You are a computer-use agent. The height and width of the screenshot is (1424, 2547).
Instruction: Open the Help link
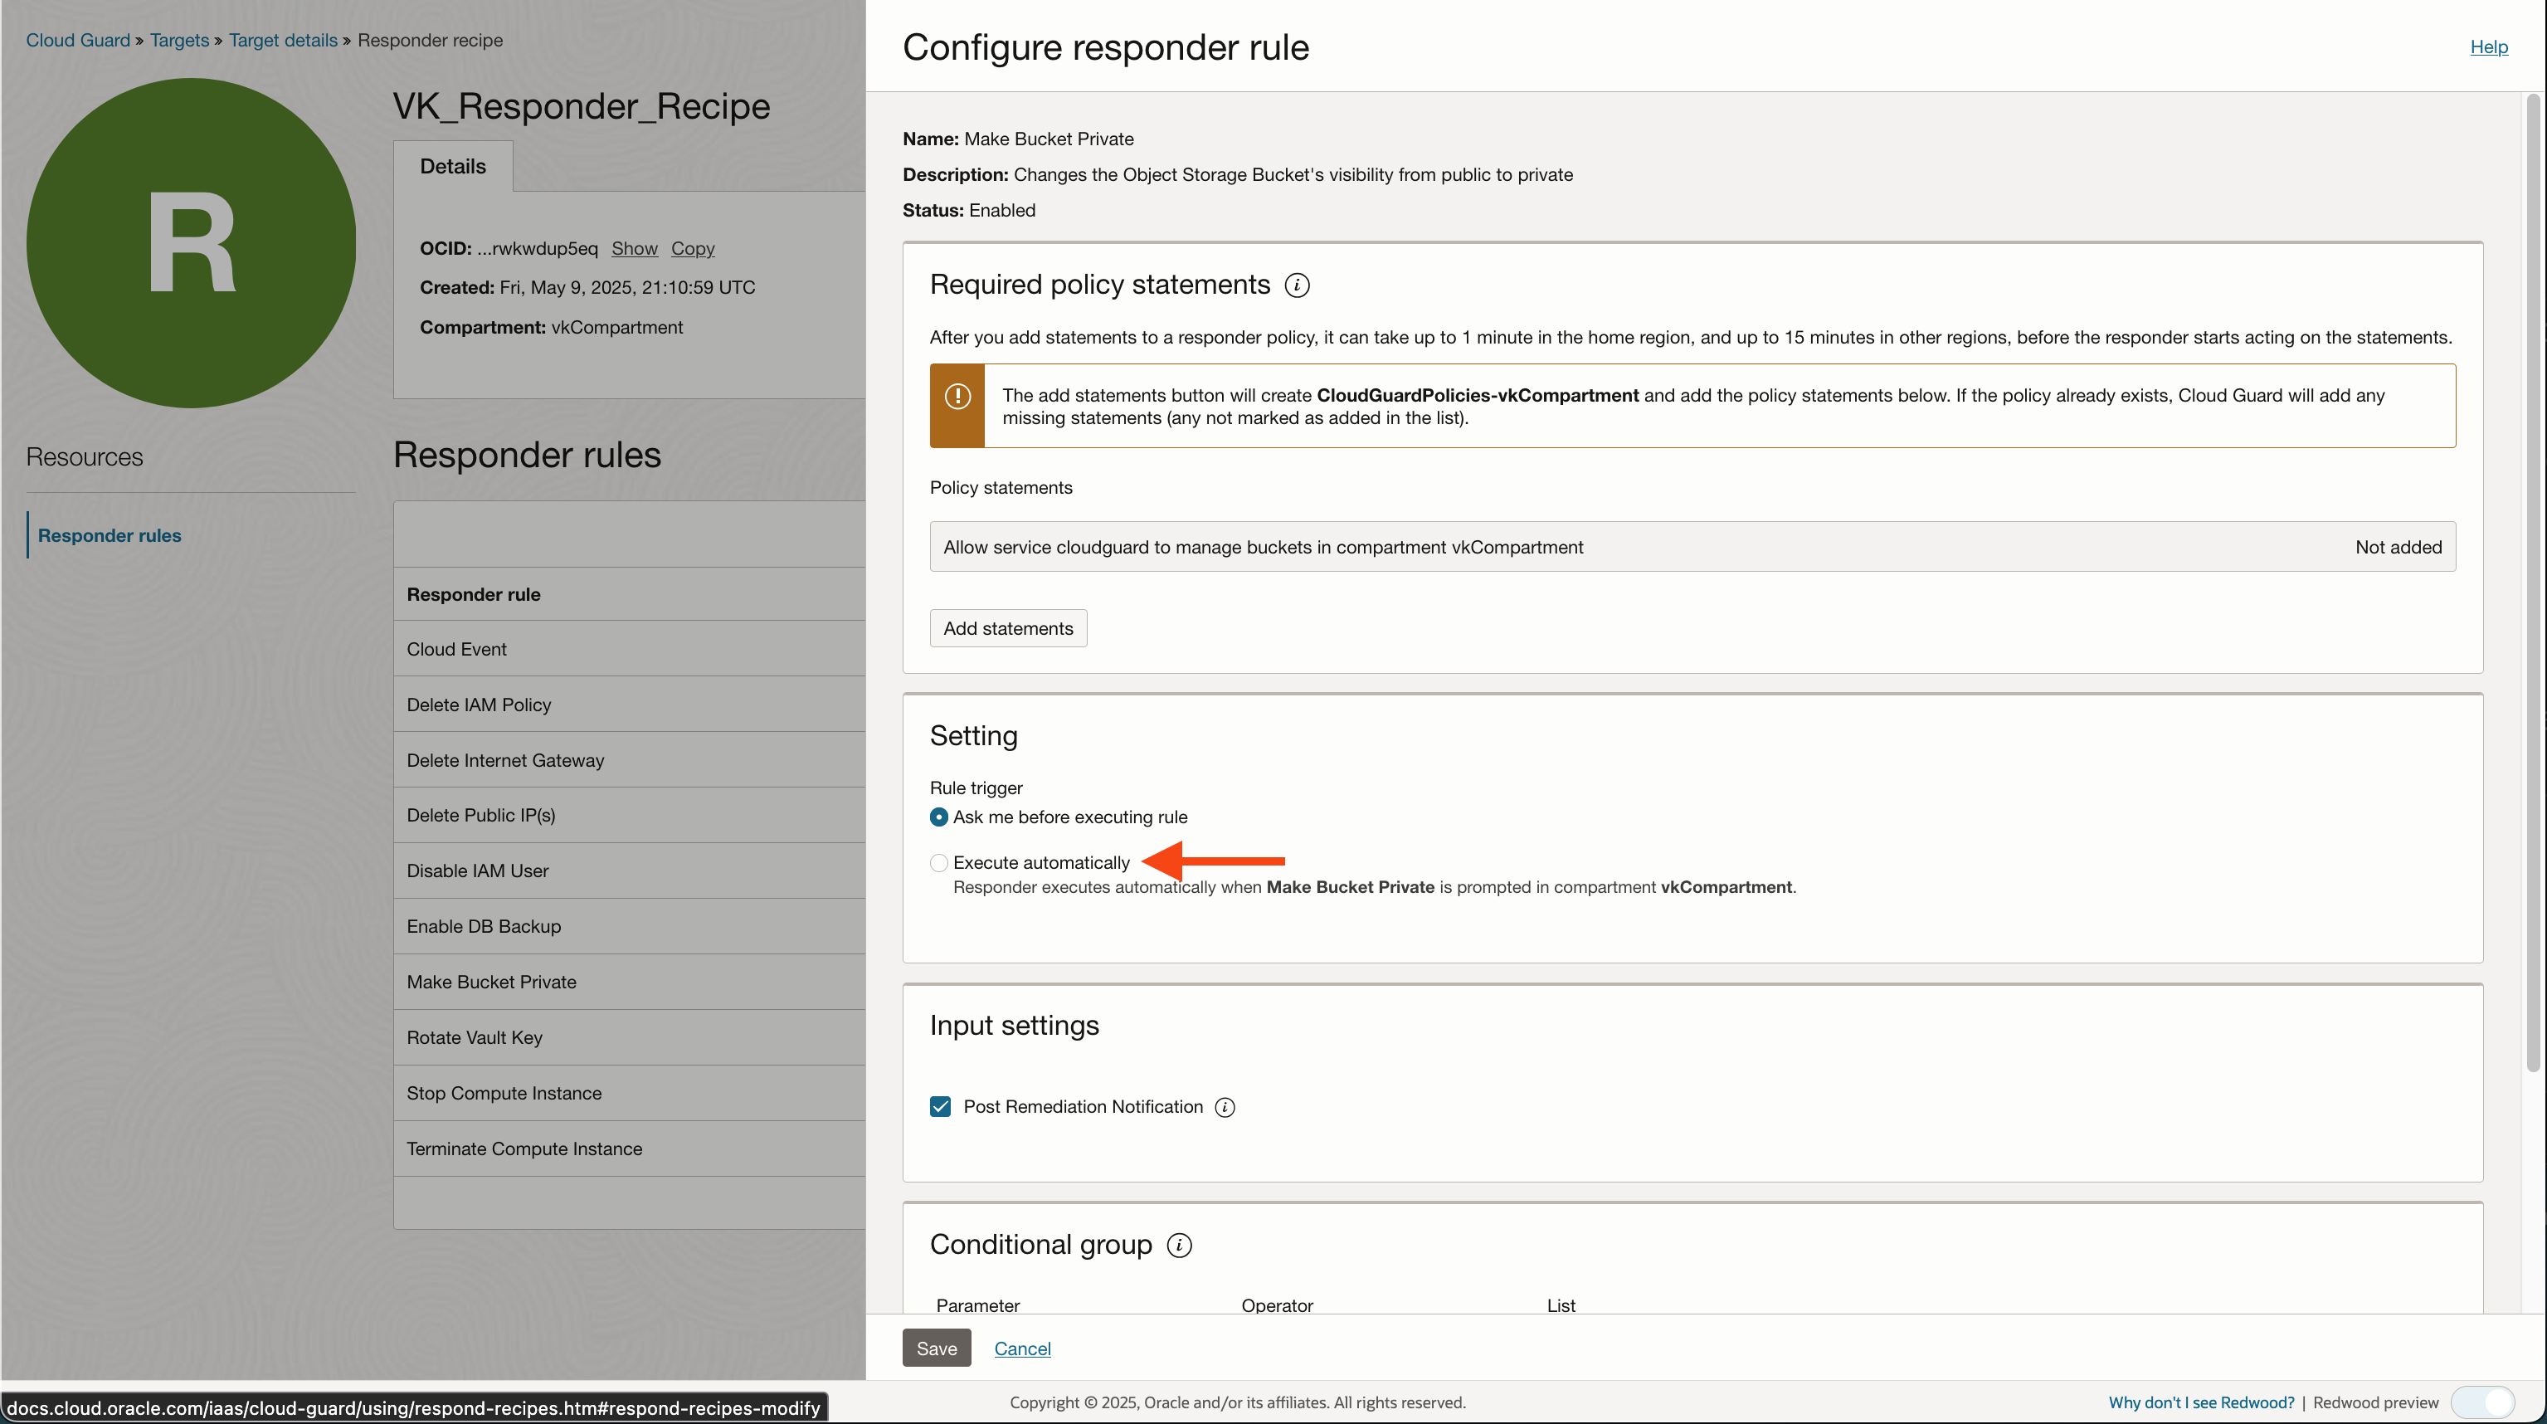pos(2489,46)
